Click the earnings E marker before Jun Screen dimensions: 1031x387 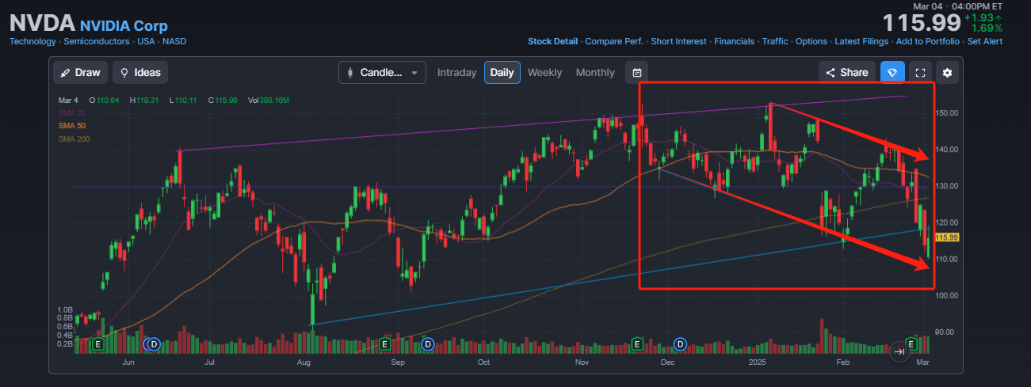98,344
